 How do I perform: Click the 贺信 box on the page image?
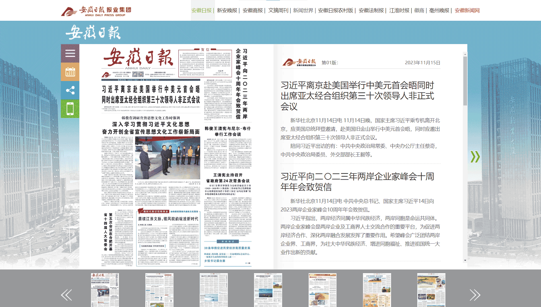point(205,63)
